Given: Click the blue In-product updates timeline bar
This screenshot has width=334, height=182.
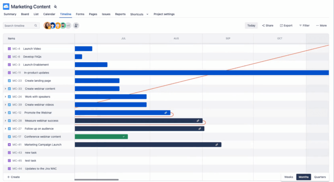Looking at the screenshot, I should pos(202,73).
